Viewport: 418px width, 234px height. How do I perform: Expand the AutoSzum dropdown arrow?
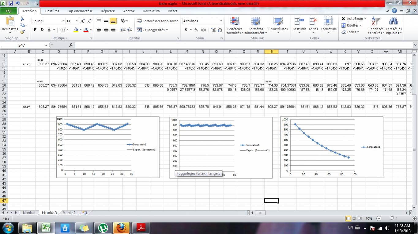click(365, 19)
